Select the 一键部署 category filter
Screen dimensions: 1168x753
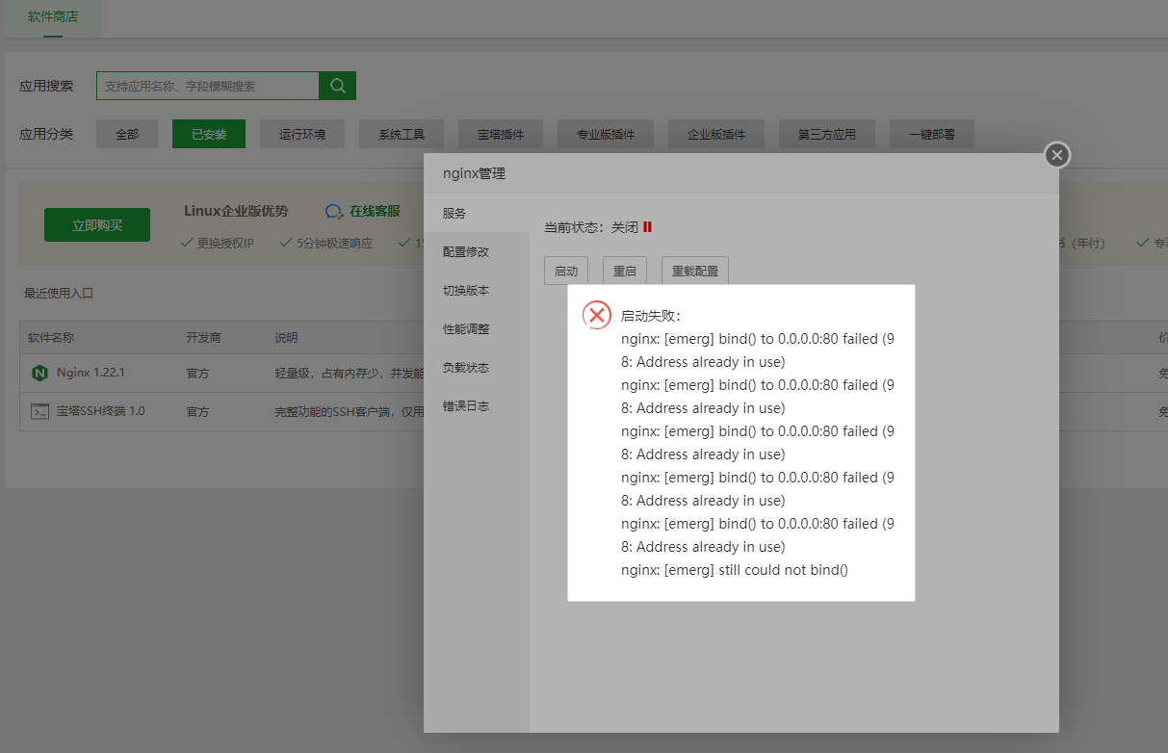coord(932,134)
